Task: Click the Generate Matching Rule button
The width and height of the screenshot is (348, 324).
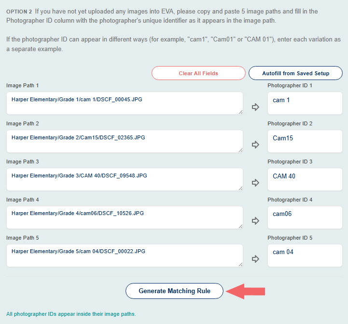Action: [174, 291]
